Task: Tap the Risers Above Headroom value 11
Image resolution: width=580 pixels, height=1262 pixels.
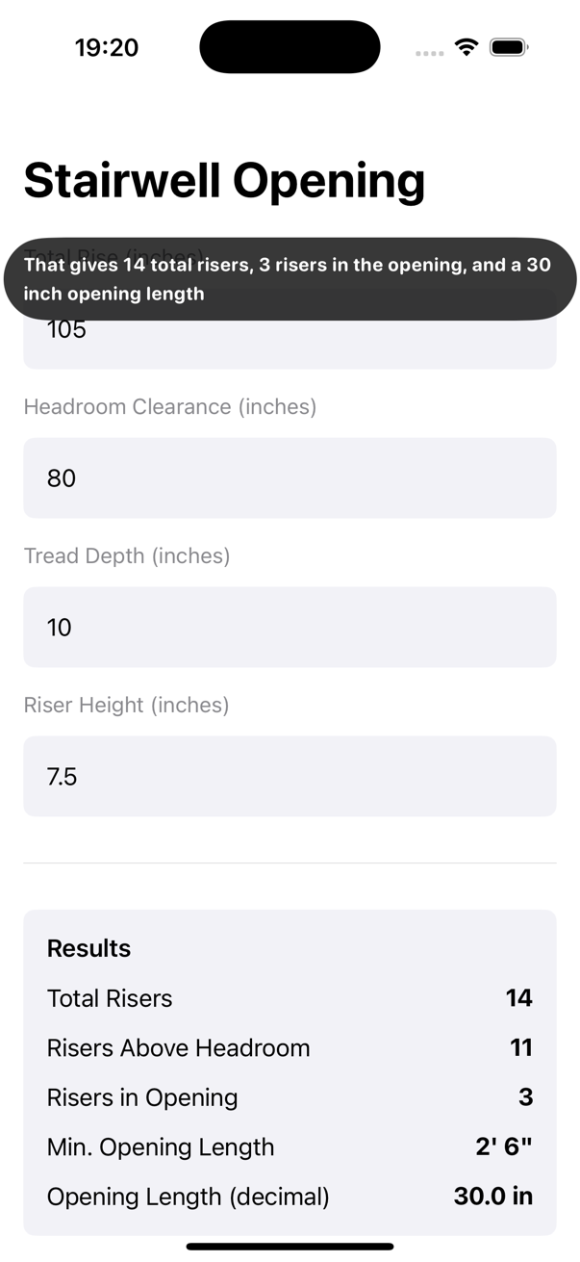Action: [x=520, y=1048]
